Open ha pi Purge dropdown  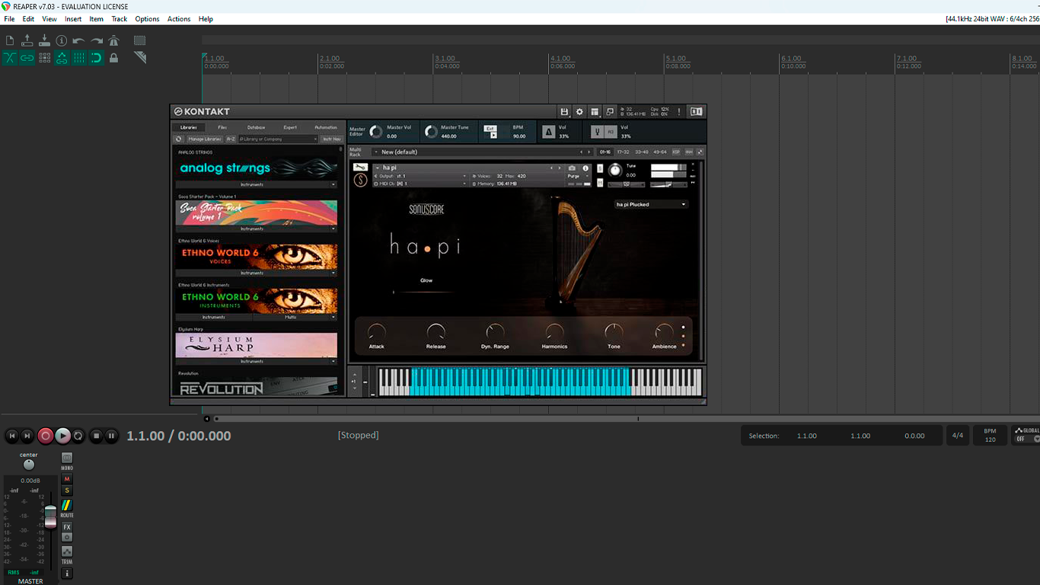coord(577,176)
